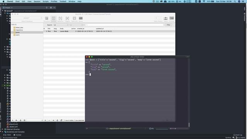Open the Toolbelt menu
The width and height of the screenshot is (247, 139).
(x=63, y=2)
